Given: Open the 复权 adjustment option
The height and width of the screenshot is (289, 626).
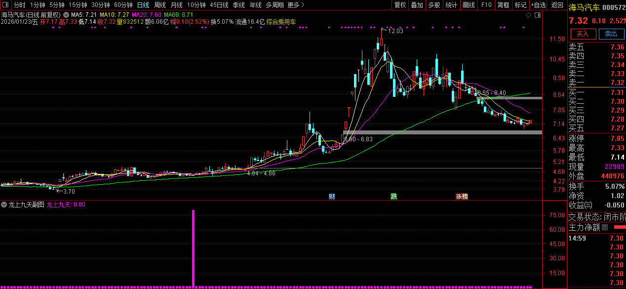Looking at the screenshot, I should (x=400, y=5).
